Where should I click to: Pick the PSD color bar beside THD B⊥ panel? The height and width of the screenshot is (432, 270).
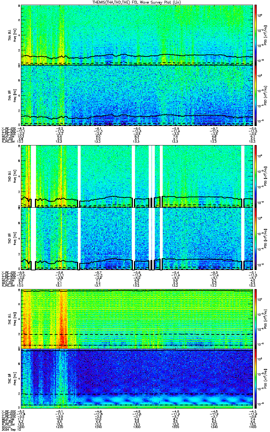point(256,176)
